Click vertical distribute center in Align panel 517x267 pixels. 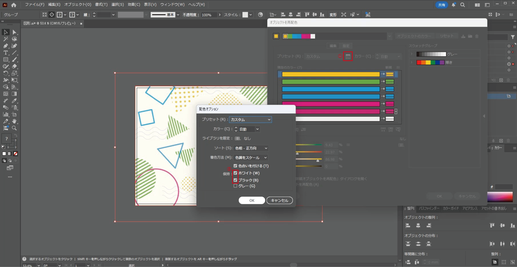(418, 244)
